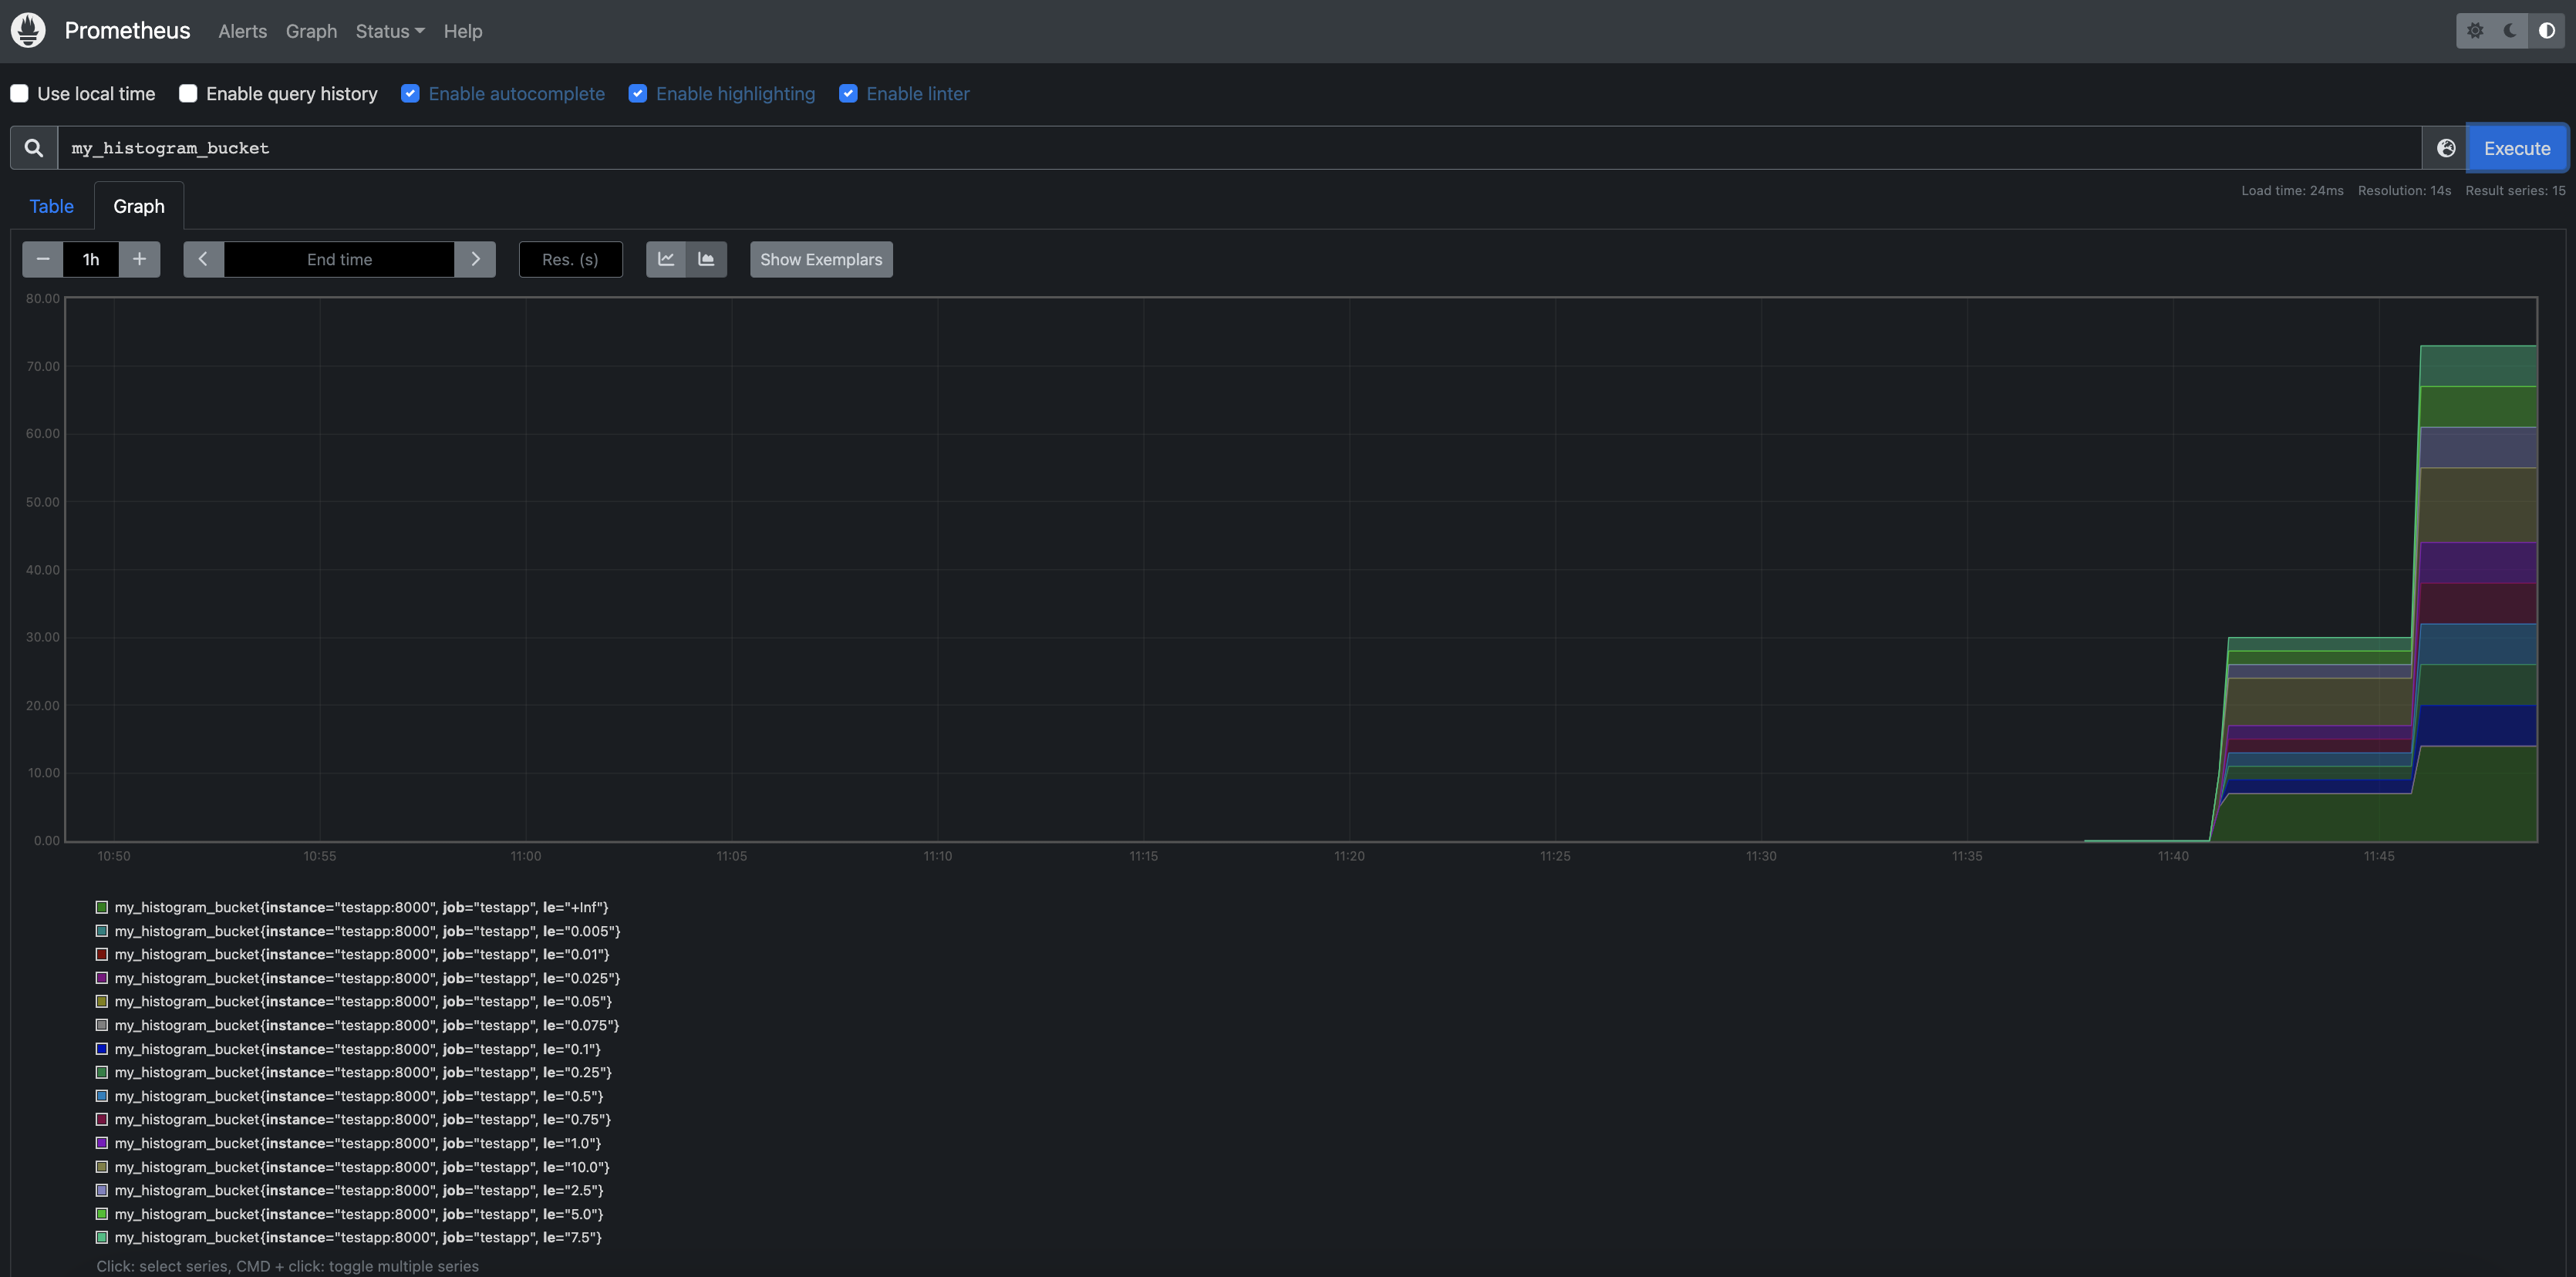2576x1277 pixels.
Task: Show stacked area graph icon
Action: pyautogui.click(x=706, y=259)
